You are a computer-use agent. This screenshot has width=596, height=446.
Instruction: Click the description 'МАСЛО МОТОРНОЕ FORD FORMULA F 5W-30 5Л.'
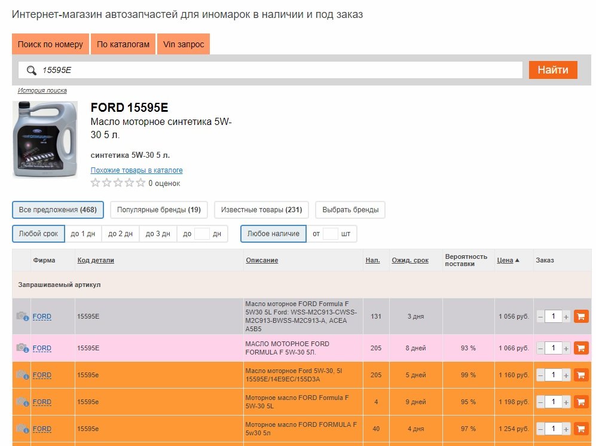pyautogui.click(x=288, y=348)
